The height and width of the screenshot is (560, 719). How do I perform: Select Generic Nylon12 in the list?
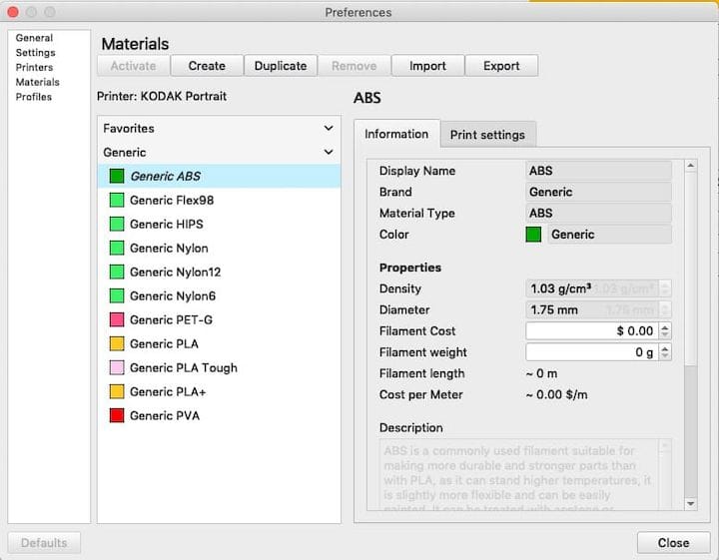(x=176, y=273)
